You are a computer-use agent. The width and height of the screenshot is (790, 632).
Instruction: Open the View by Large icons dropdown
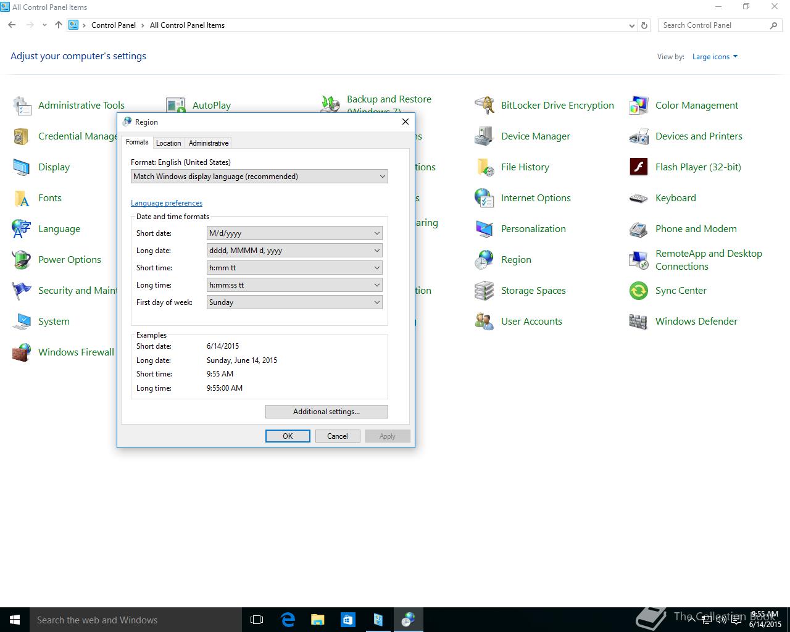click(x=715, y=57)
